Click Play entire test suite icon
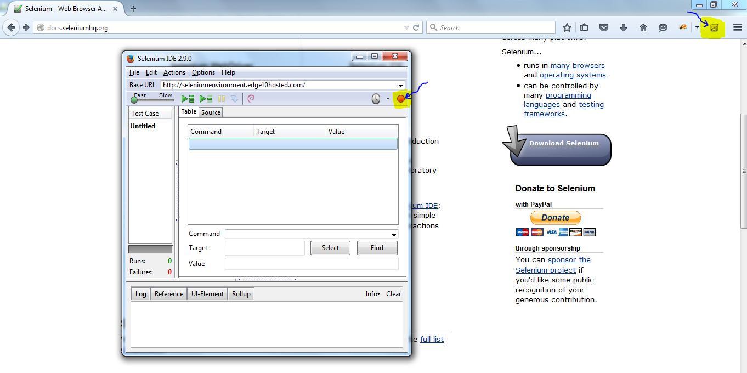Image resolution: width=747 pixels, height=373 pixels. (x=188, y=99)
